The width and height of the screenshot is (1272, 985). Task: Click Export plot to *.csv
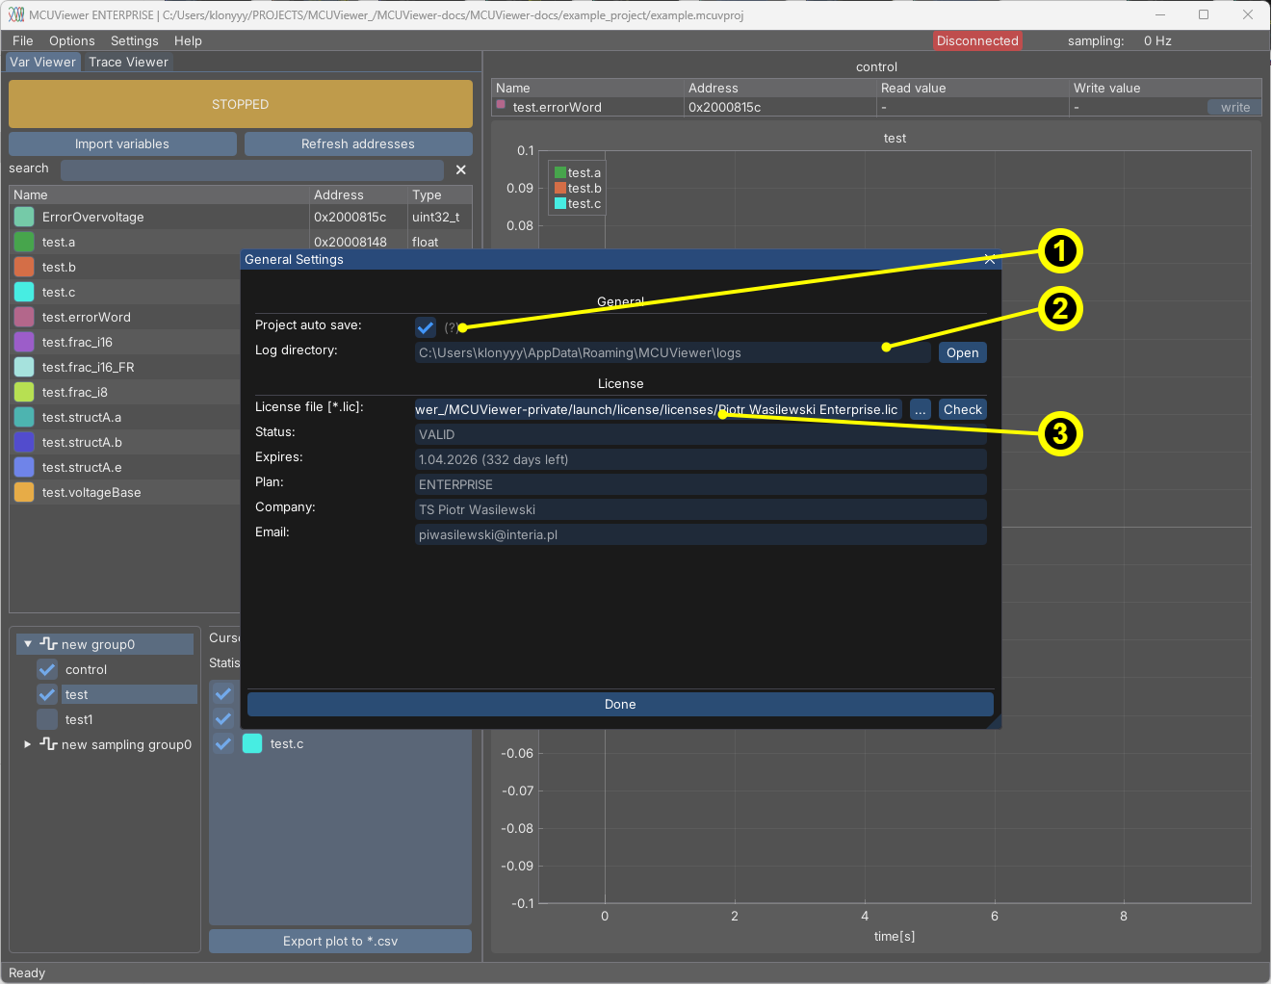coord(340,941)
